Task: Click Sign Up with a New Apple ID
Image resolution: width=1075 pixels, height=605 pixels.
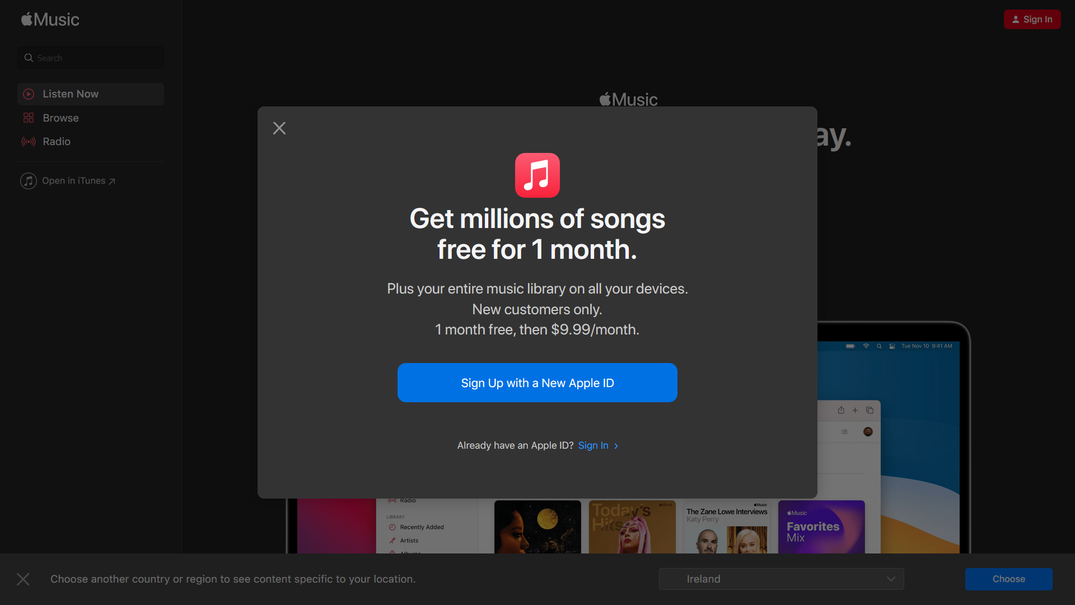Action: coord(537,383)
